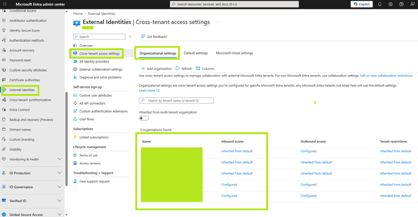
Task: Open Custom user attributes item
Action: pyautogui.click(x=96, y=95)
